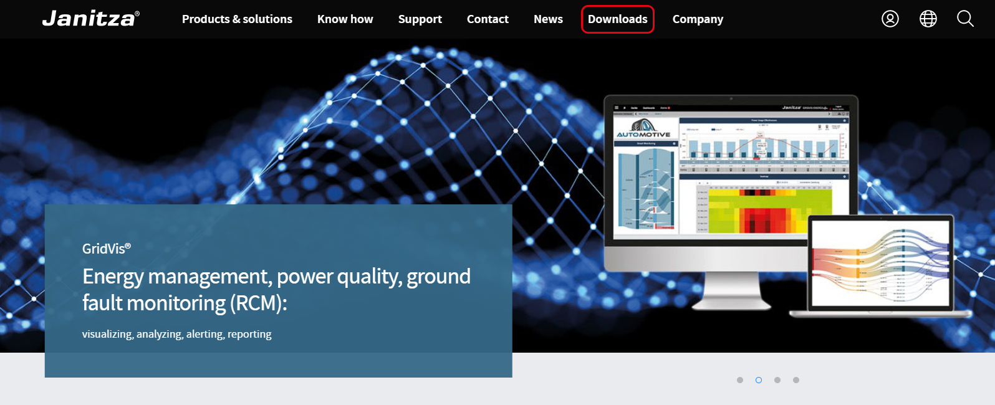Open the News section
Image resolution: width=995 pixels, height=405 pixels.
click(548, 19)
